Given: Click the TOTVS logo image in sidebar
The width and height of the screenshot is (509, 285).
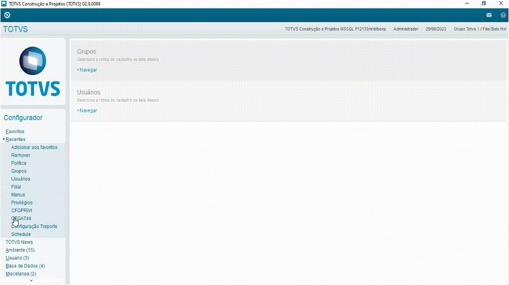Looking at the screenshot, I should click(x=33, y=71).
